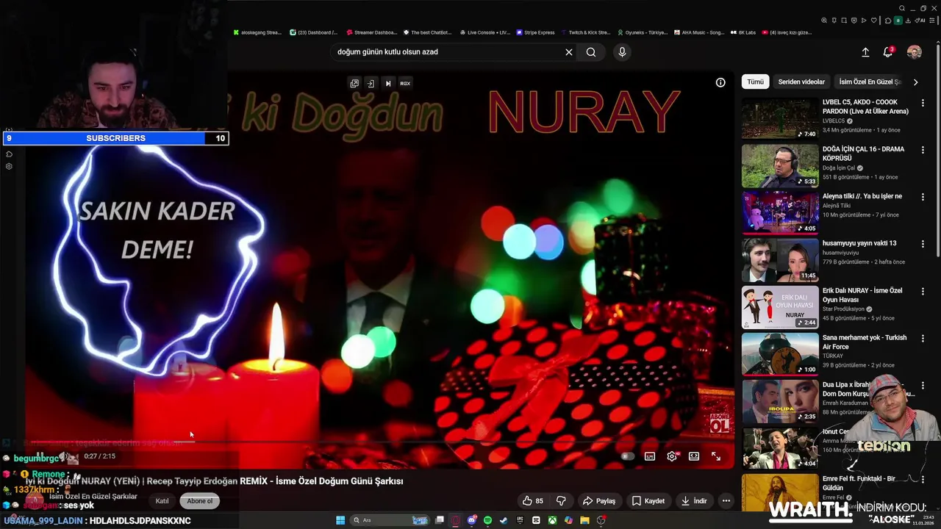Expand more filter chips with the right arrow
Image resolution: width=941 pixels, height=529 pixels.
pyautogui.click(x=915, y=82)
